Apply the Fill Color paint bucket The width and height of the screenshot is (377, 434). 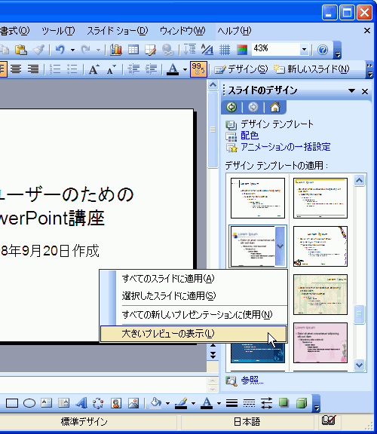pos(155,403)
